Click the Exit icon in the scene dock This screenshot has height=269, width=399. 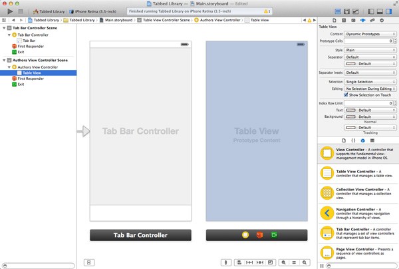click(274, 235)
